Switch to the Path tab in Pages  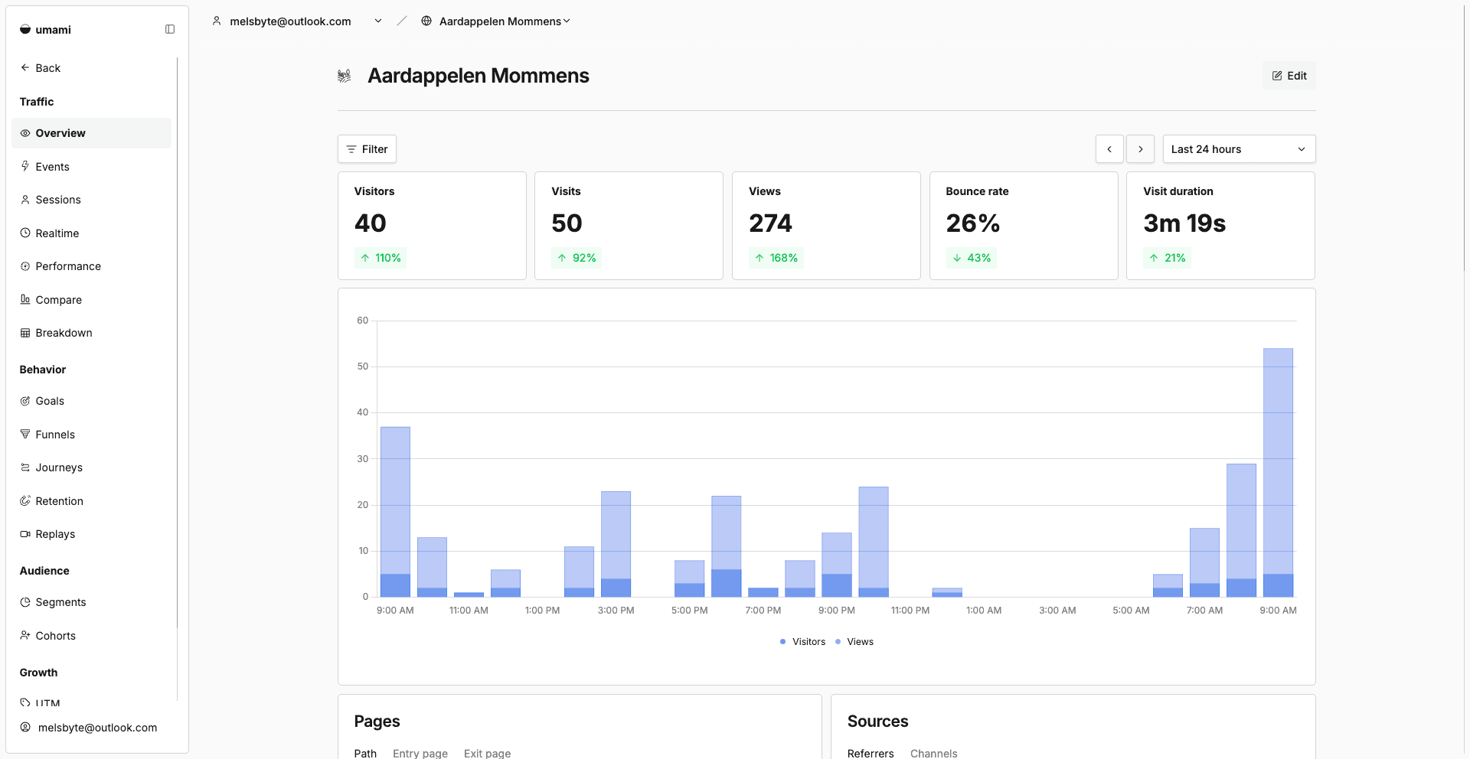coord(365,753)
